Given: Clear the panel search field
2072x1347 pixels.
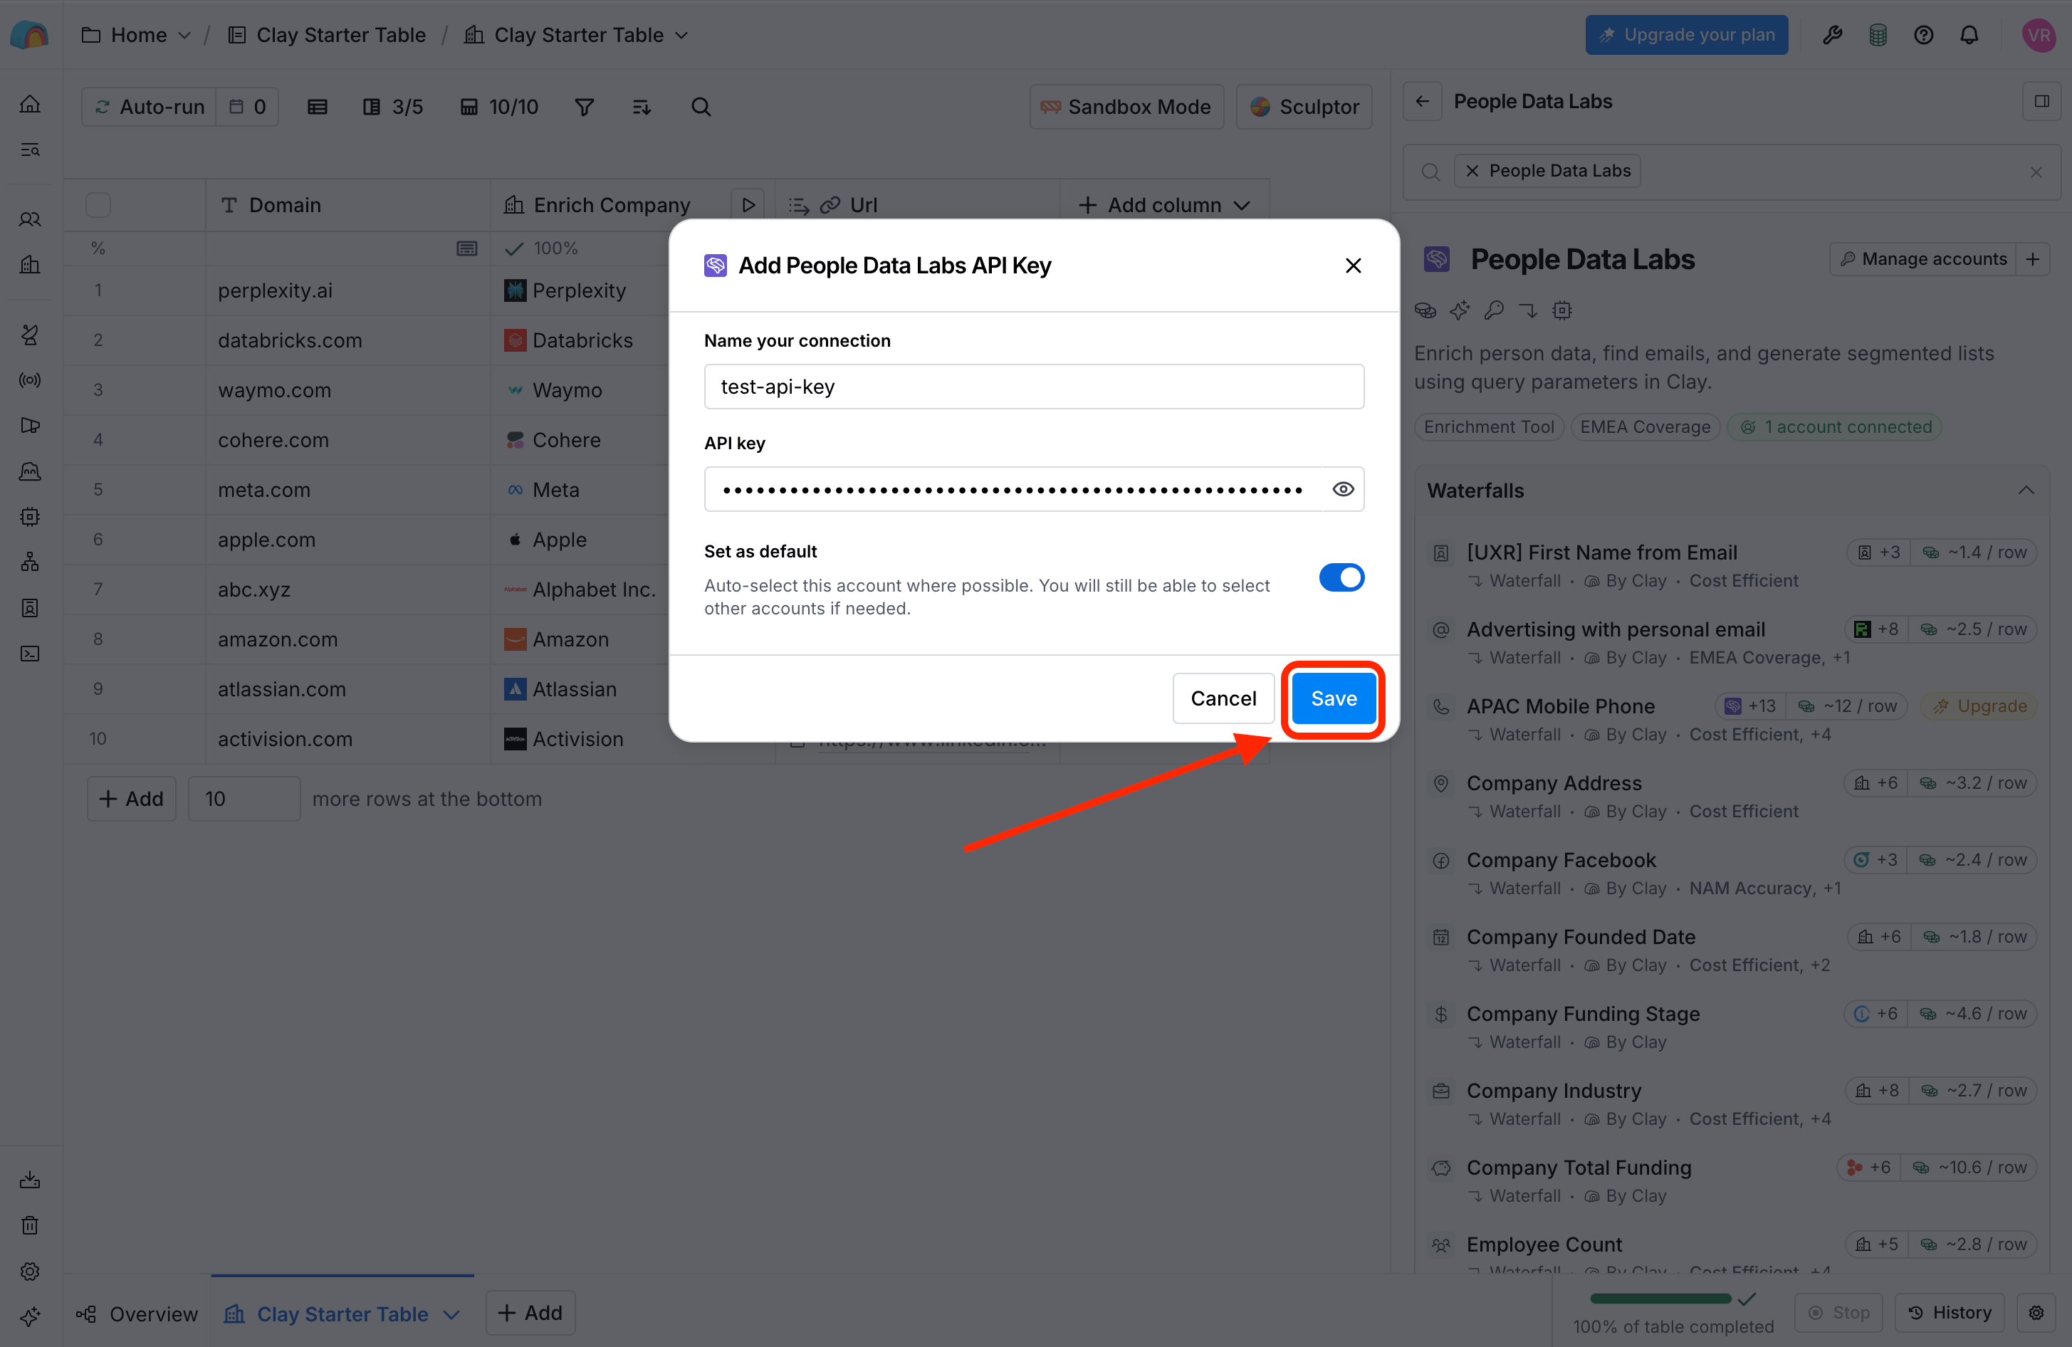Looking at the screenshot, I should coord(2036,172).
